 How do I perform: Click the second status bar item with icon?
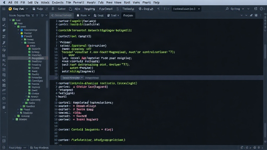coord(39,148)
